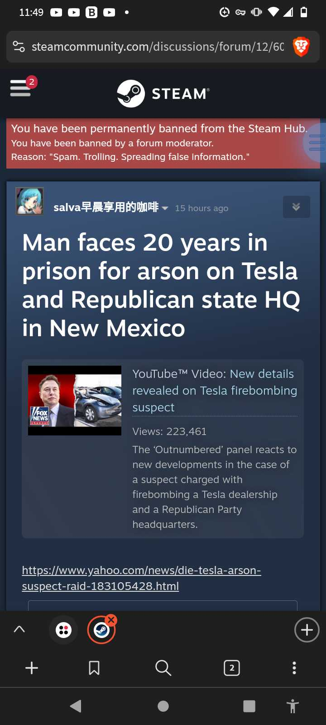This screenshot has height=725, width=326.
Task: Tap the Fox News video thumbnail
Action: [75, 401]
